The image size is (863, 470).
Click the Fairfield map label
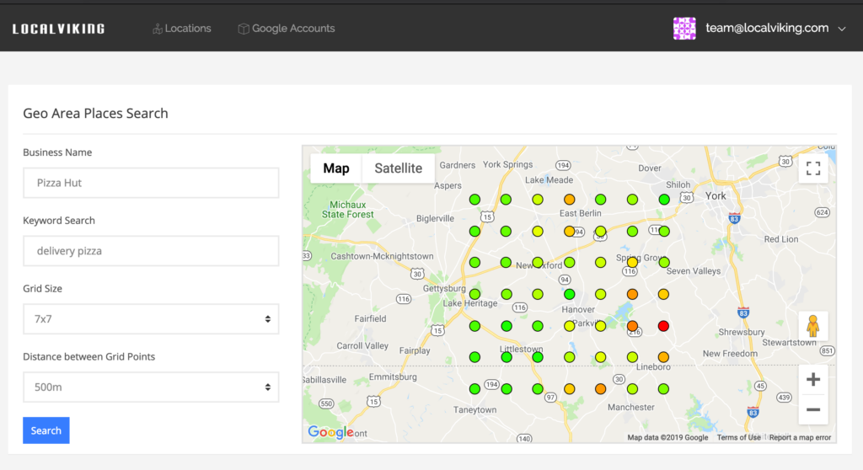tap(370, 318)
